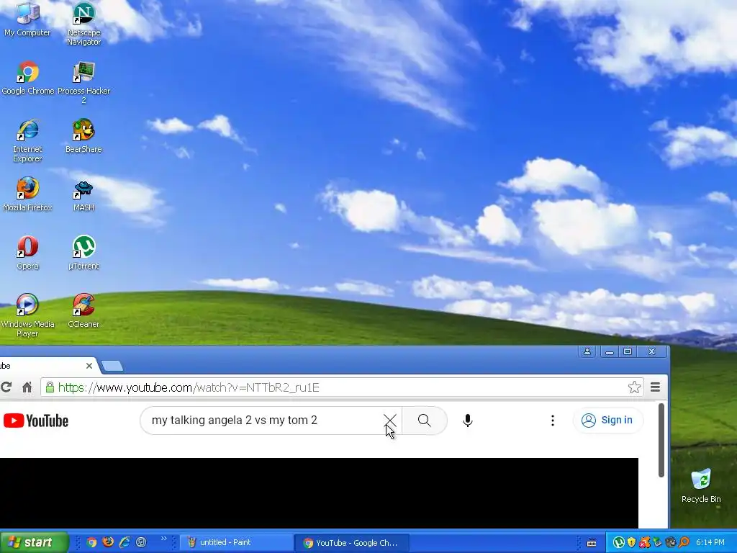Open the Netscape Navigator desktop icon

(x=83, y=24)
